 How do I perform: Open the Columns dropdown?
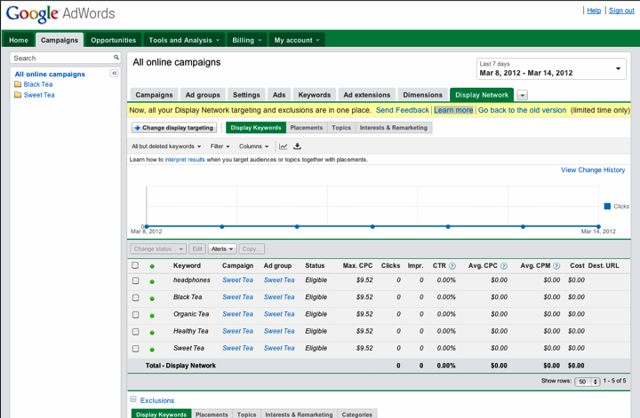[254, 146]
